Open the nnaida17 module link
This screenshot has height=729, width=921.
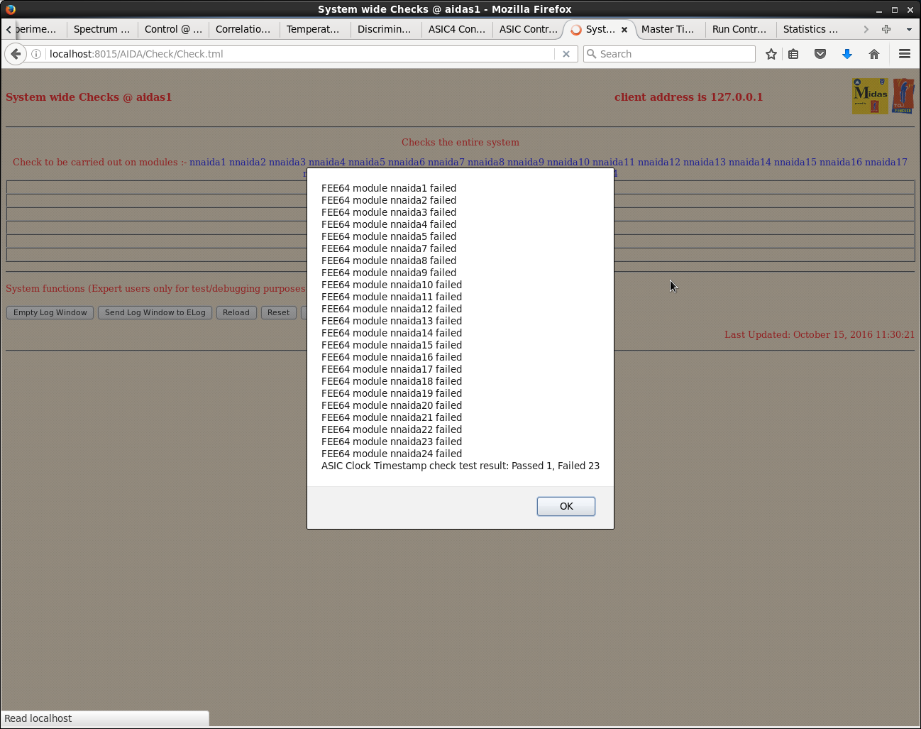886,162
